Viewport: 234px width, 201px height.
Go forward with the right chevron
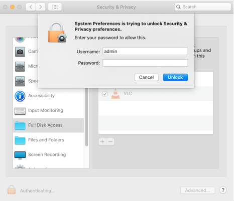coord(41,7)
